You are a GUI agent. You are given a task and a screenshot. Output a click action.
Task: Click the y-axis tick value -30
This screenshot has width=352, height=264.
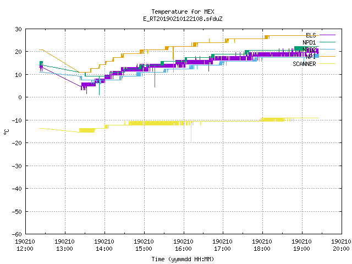tap(17, 166)
